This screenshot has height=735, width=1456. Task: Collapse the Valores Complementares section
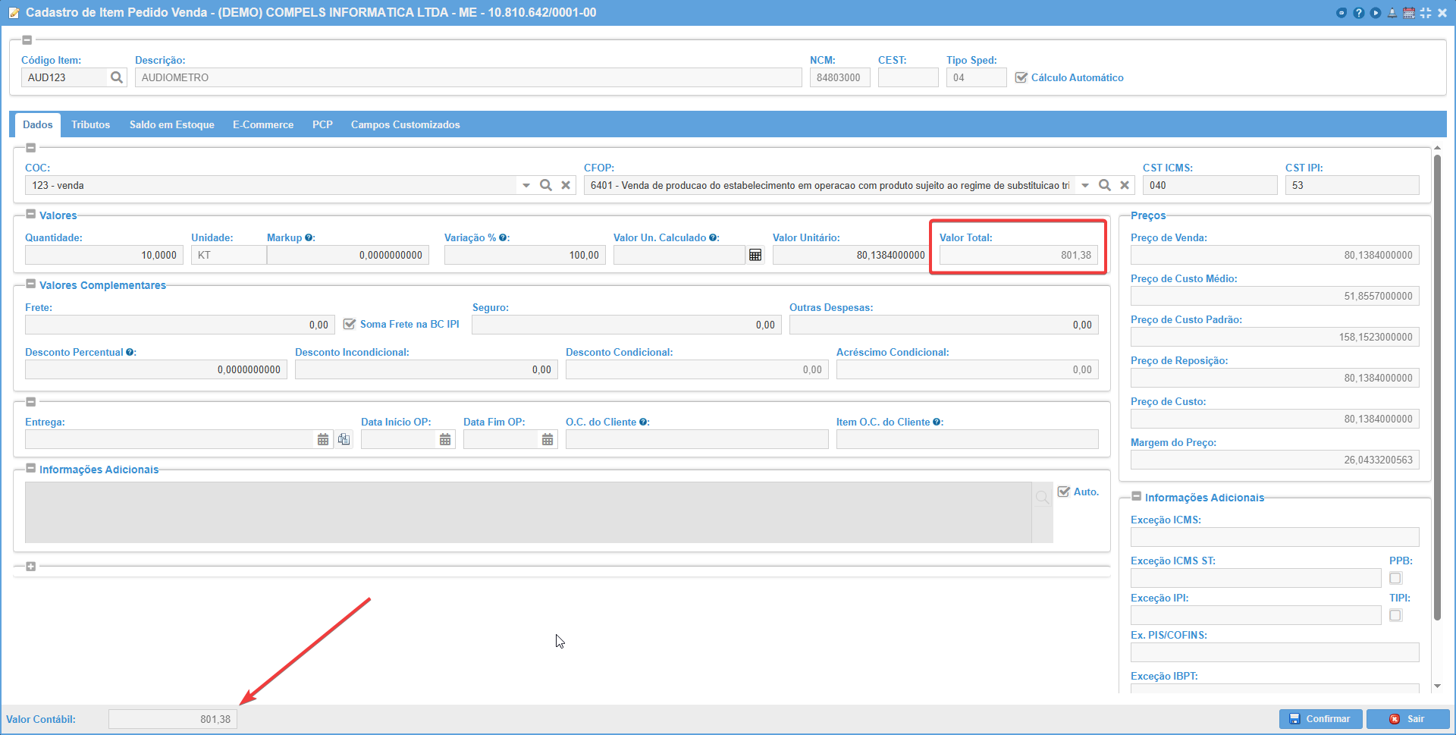31,284
